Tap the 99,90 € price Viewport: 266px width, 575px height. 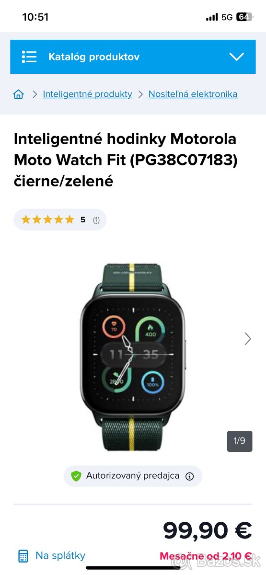click(208, 530)
